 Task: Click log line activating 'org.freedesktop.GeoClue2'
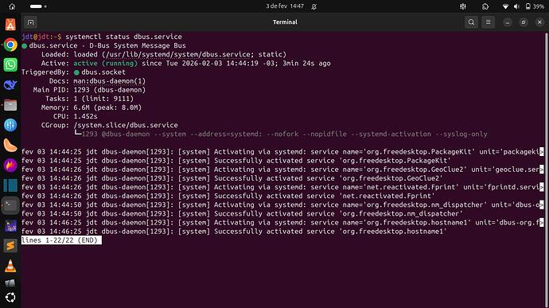(x=282, y=170)
